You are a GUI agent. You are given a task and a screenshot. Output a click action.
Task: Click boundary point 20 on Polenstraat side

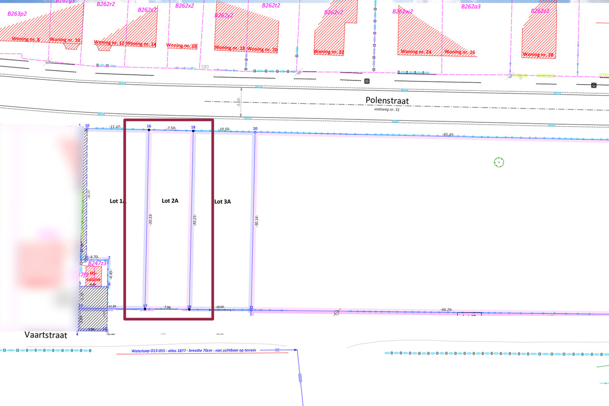point(255,132)
